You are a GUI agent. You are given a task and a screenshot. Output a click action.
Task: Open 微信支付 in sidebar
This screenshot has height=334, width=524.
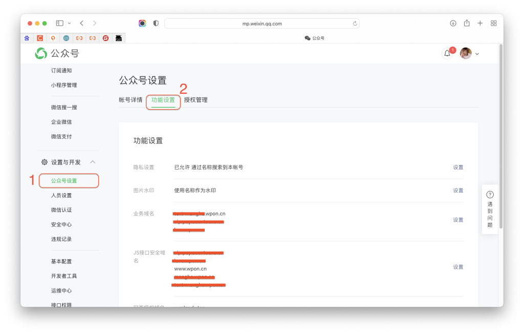click(x=61, y=137)
